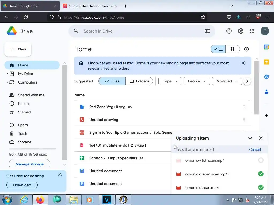Click completed checkmark for omori old scan scan.mp4
This screenshot has width=274, height=205.
(261, 174)
